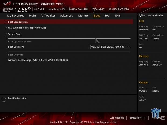Switch to EzMode(F7)
Image resolution: width=167 pixels, height=125 pixels.
pyautogui.click(x=137, y=118)
